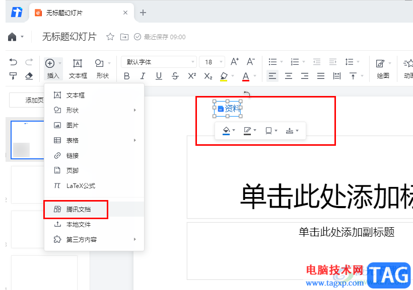This screenshot has width=413, height=290.
Task: Select align center
Action: (x=289, y=76)
